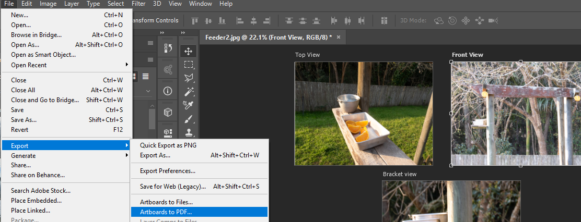Click Distribute horizontal centers icon
The height and width of the screenshot is (222, 581).
(x=347, y=21)
